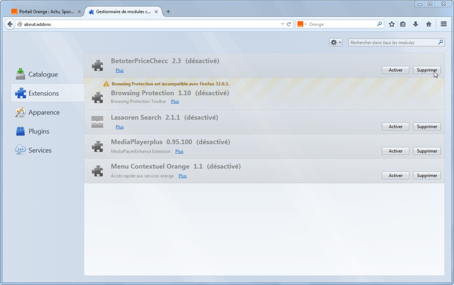The width and height of the screenshot is (454, 285).
Task: Select the Extensions category
Action: tap(47, 93)
